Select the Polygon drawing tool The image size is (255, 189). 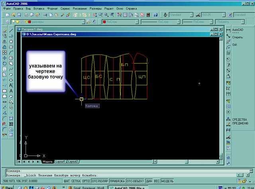click(11, 41)
